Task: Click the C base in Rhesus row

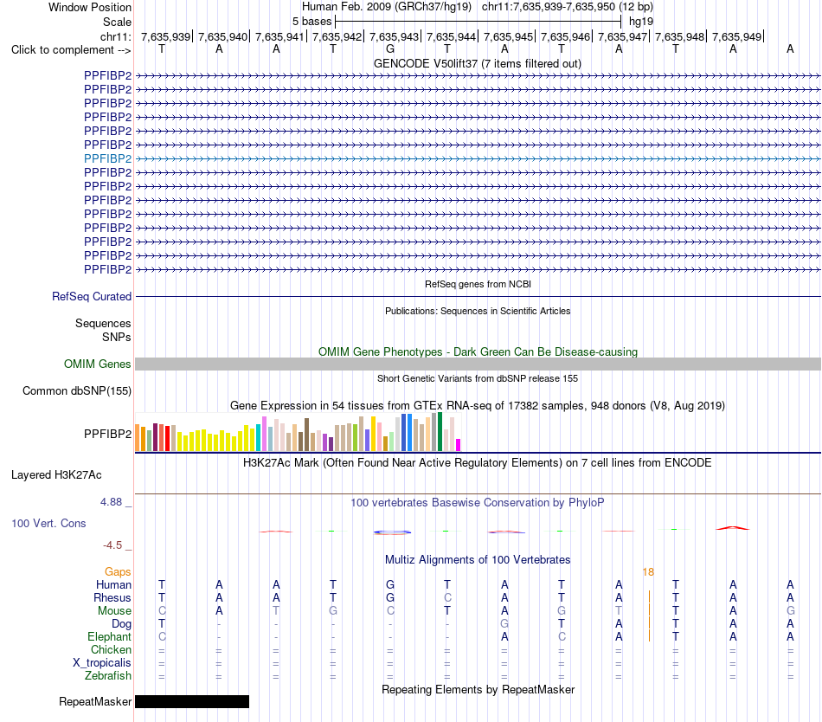Action: tap(447, 597)
